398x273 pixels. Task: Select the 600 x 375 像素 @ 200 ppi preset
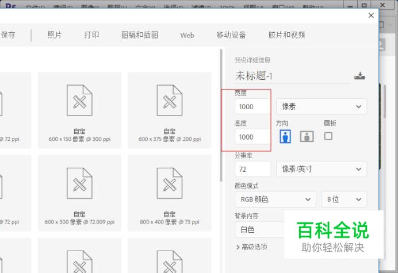pyautogui.click(x=170, y=110)
